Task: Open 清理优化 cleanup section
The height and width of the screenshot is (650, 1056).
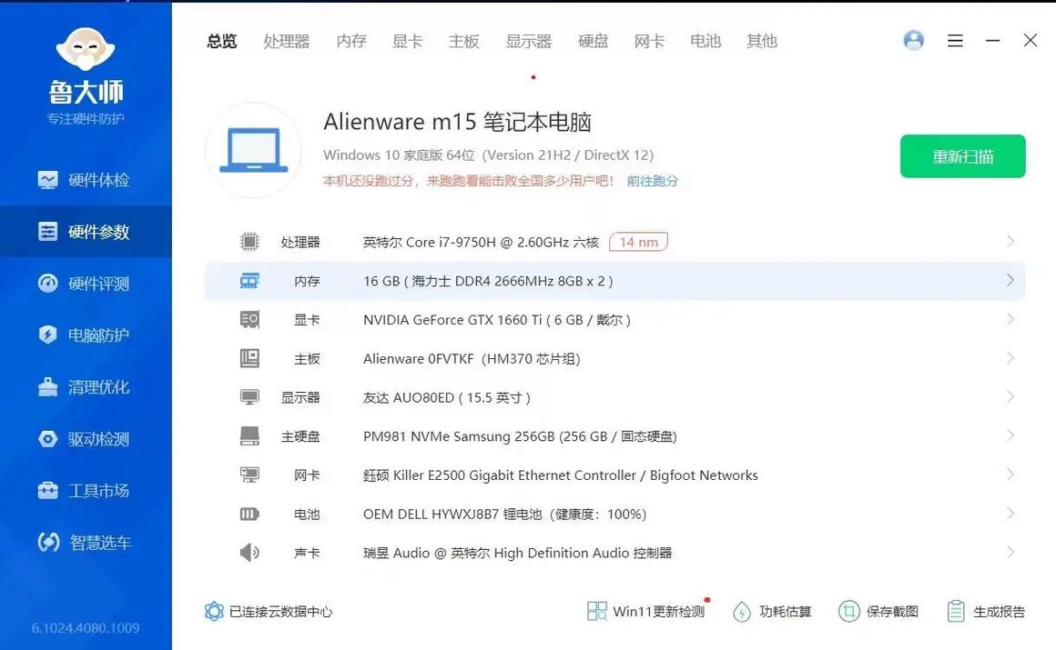Action: coord(86,387)
